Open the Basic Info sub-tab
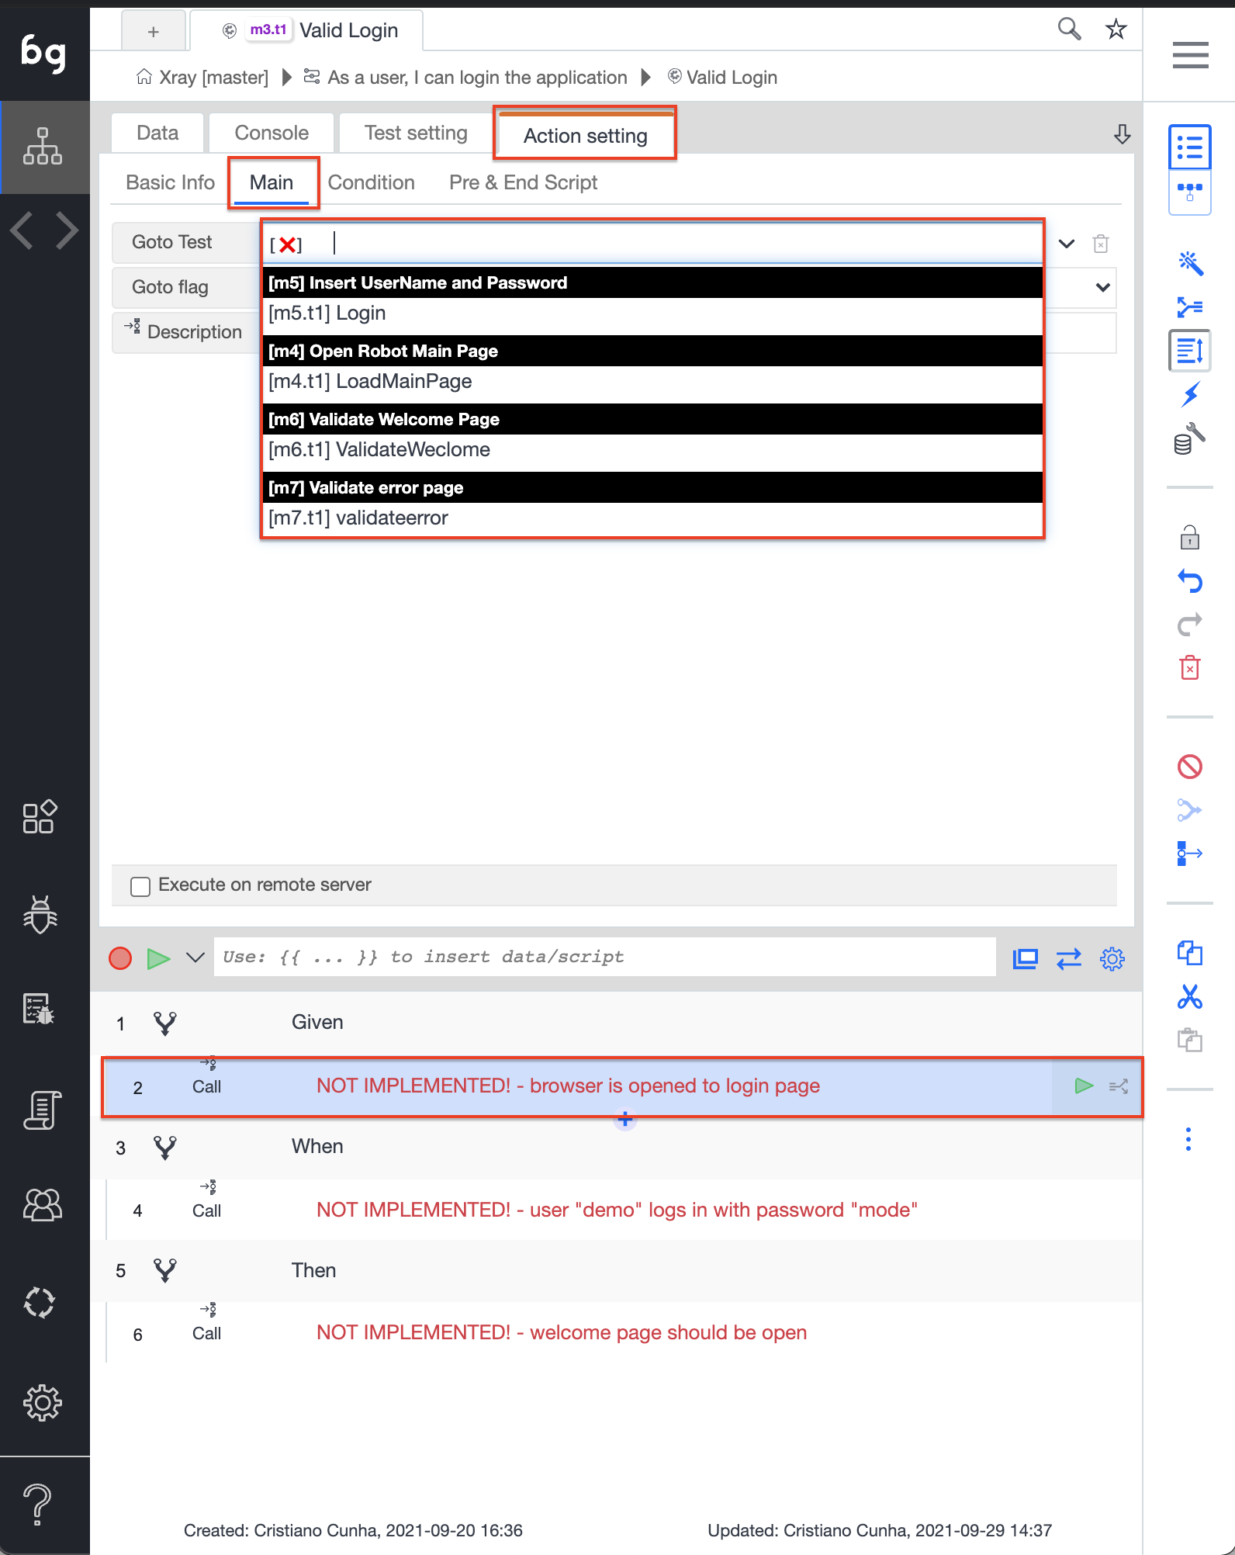This screenshot has width=1235, height=1555. [170, 182]
